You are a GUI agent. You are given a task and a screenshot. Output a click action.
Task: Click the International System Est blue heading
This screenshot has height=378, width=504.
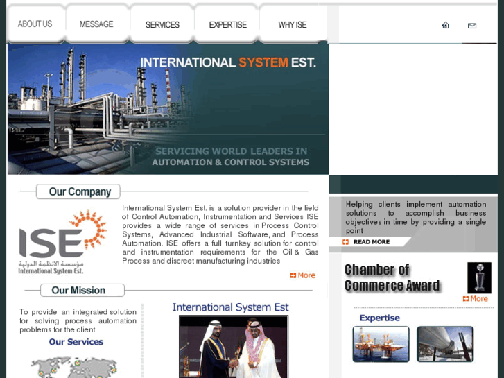click(x=230, y=307)
